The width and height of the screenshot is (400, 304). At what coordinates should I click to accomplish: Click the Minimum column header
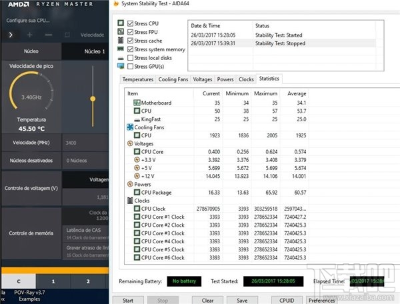(x=237, y=93)
